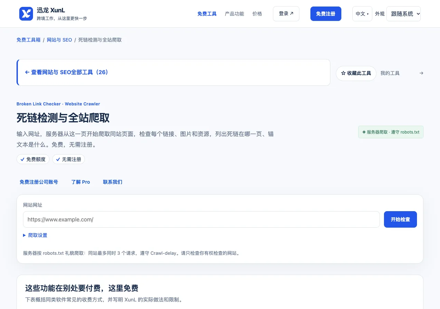Click the XunL logo icon
Screen dimensions: 440x309
(x=26, y=14)
